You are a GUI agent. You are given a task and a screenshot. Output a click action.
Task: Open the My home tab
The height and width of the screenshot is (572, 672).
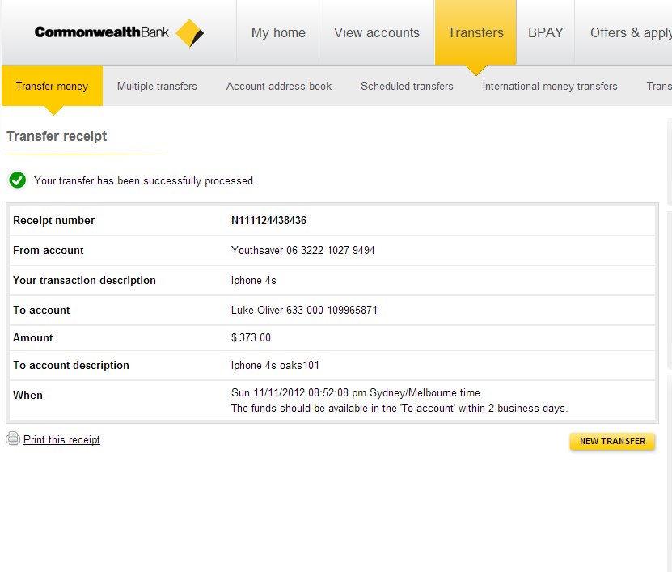(x=278, y=32)
